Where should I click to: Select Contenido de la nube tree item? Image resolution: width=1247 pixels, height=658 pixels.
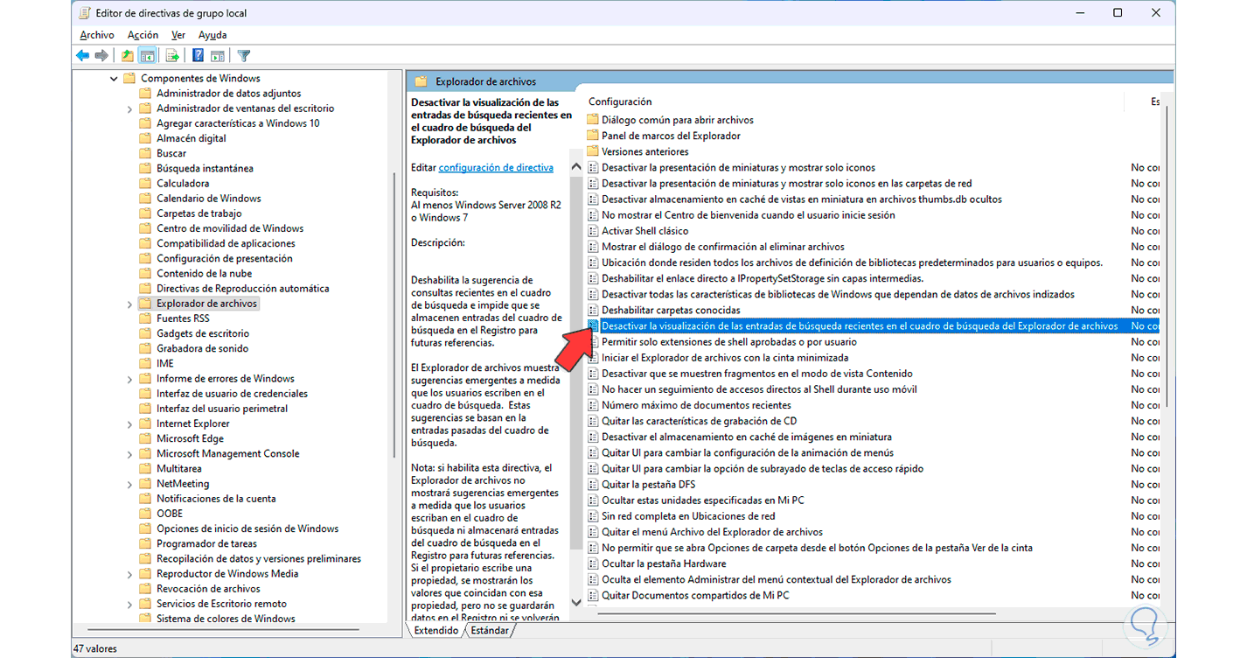point(204,273)
